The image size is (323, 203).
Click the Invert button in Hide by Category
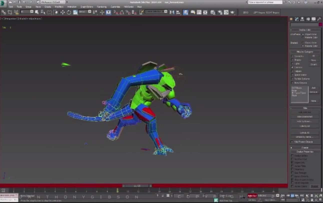(313, 64)
